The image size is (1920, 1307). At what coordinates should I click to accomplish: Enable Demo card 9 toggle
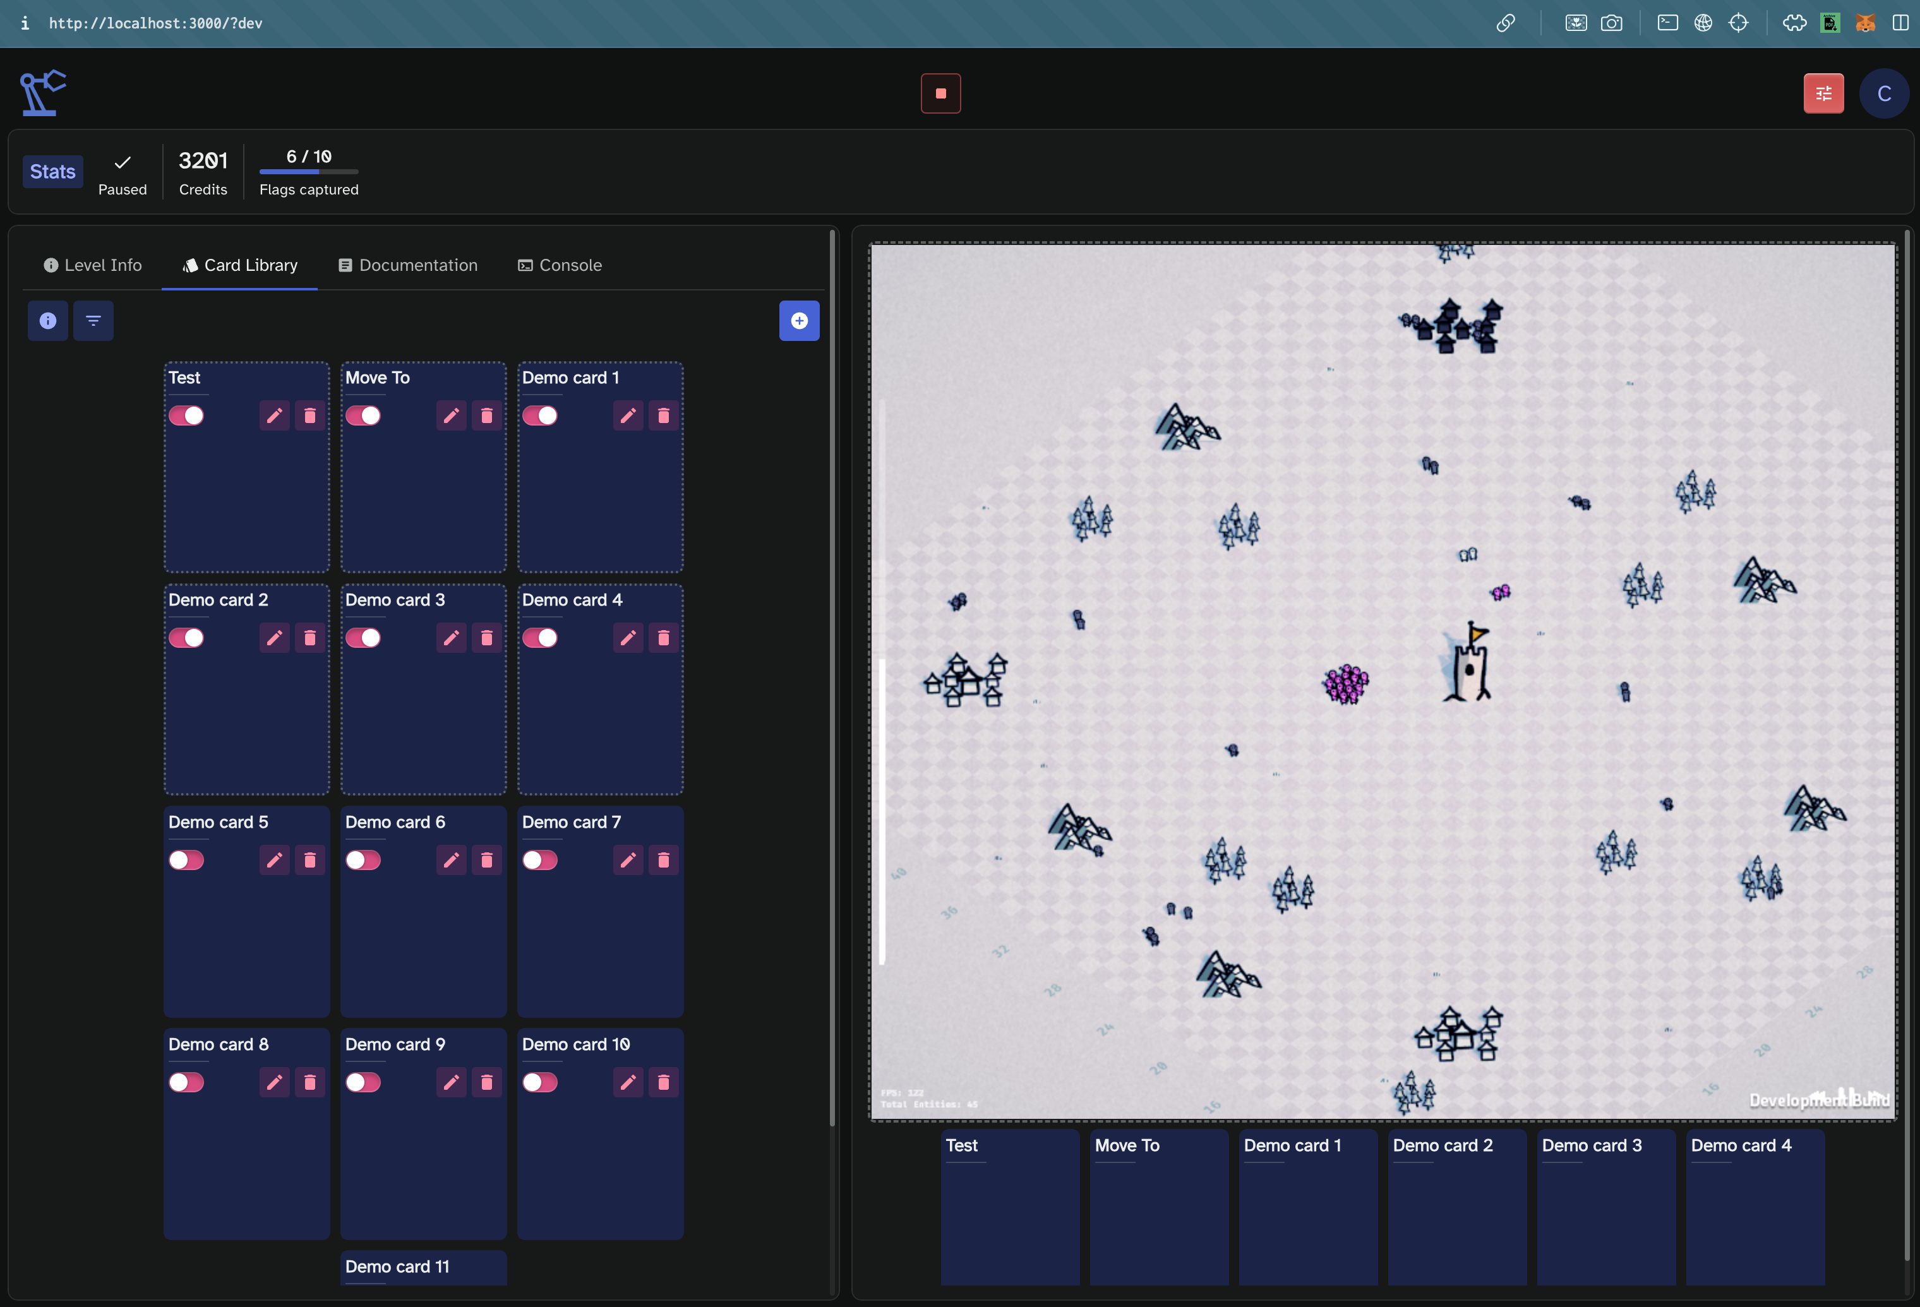tap(363, 1082)
